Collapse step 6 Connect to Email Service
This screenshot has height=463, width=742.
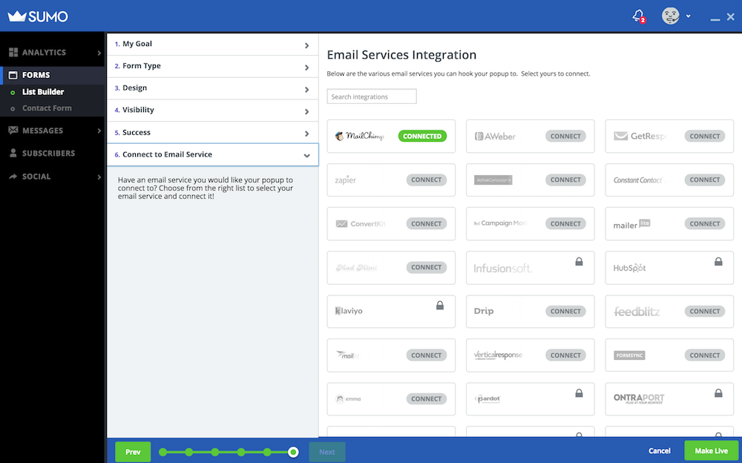tap(212, 155)
